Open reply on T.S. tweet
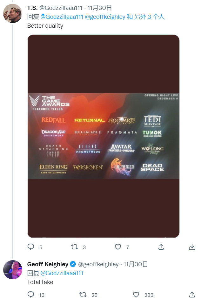This screenshot has height=300, width=201. 31,247
